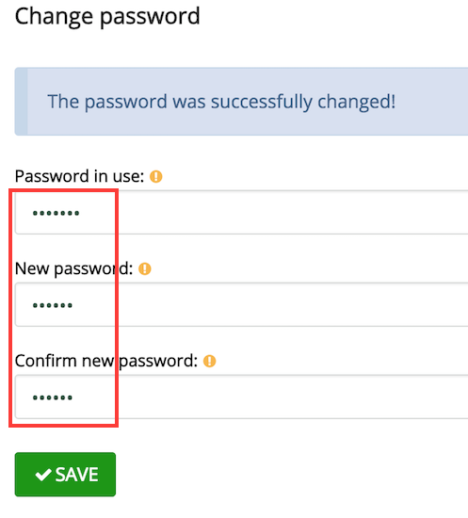
Task: Click the "Password in use:" label
Action: 80,176
